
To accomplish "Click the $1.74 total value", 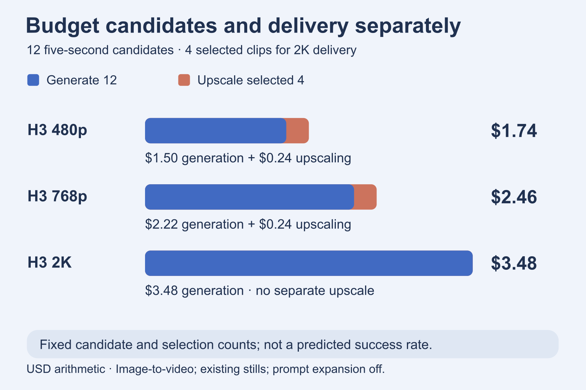I will point(514,130).
